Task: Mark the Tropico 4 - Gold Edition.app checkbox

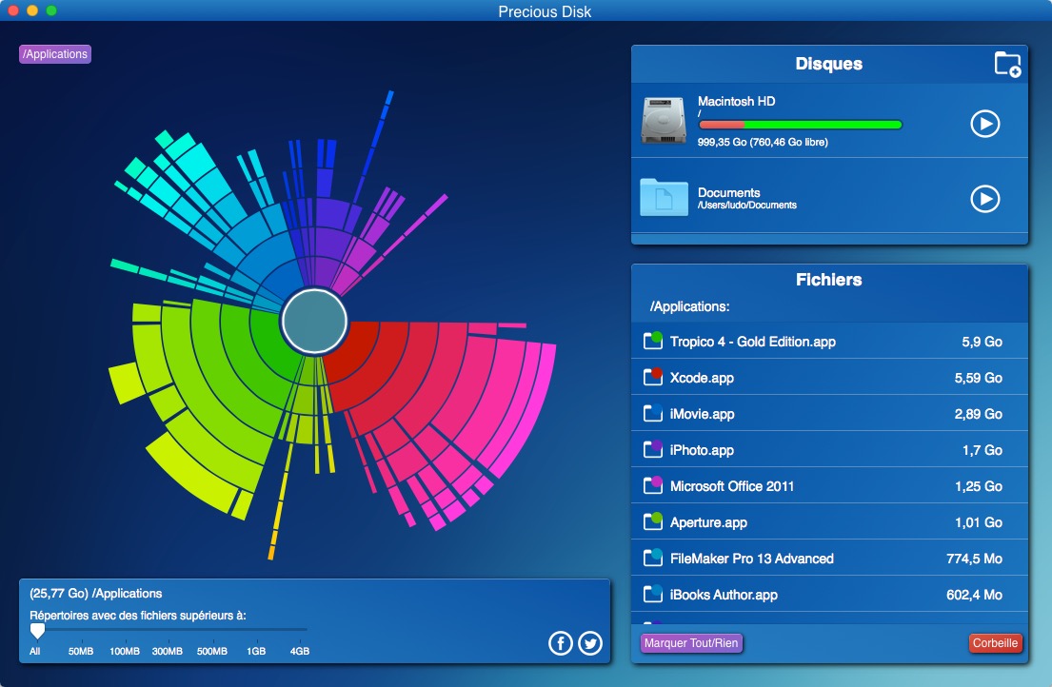Action: [653, 341]
